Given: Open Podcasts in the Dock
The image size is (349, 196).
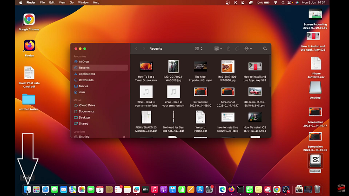Looking at the screenshot, I should (x=164, y=189).
